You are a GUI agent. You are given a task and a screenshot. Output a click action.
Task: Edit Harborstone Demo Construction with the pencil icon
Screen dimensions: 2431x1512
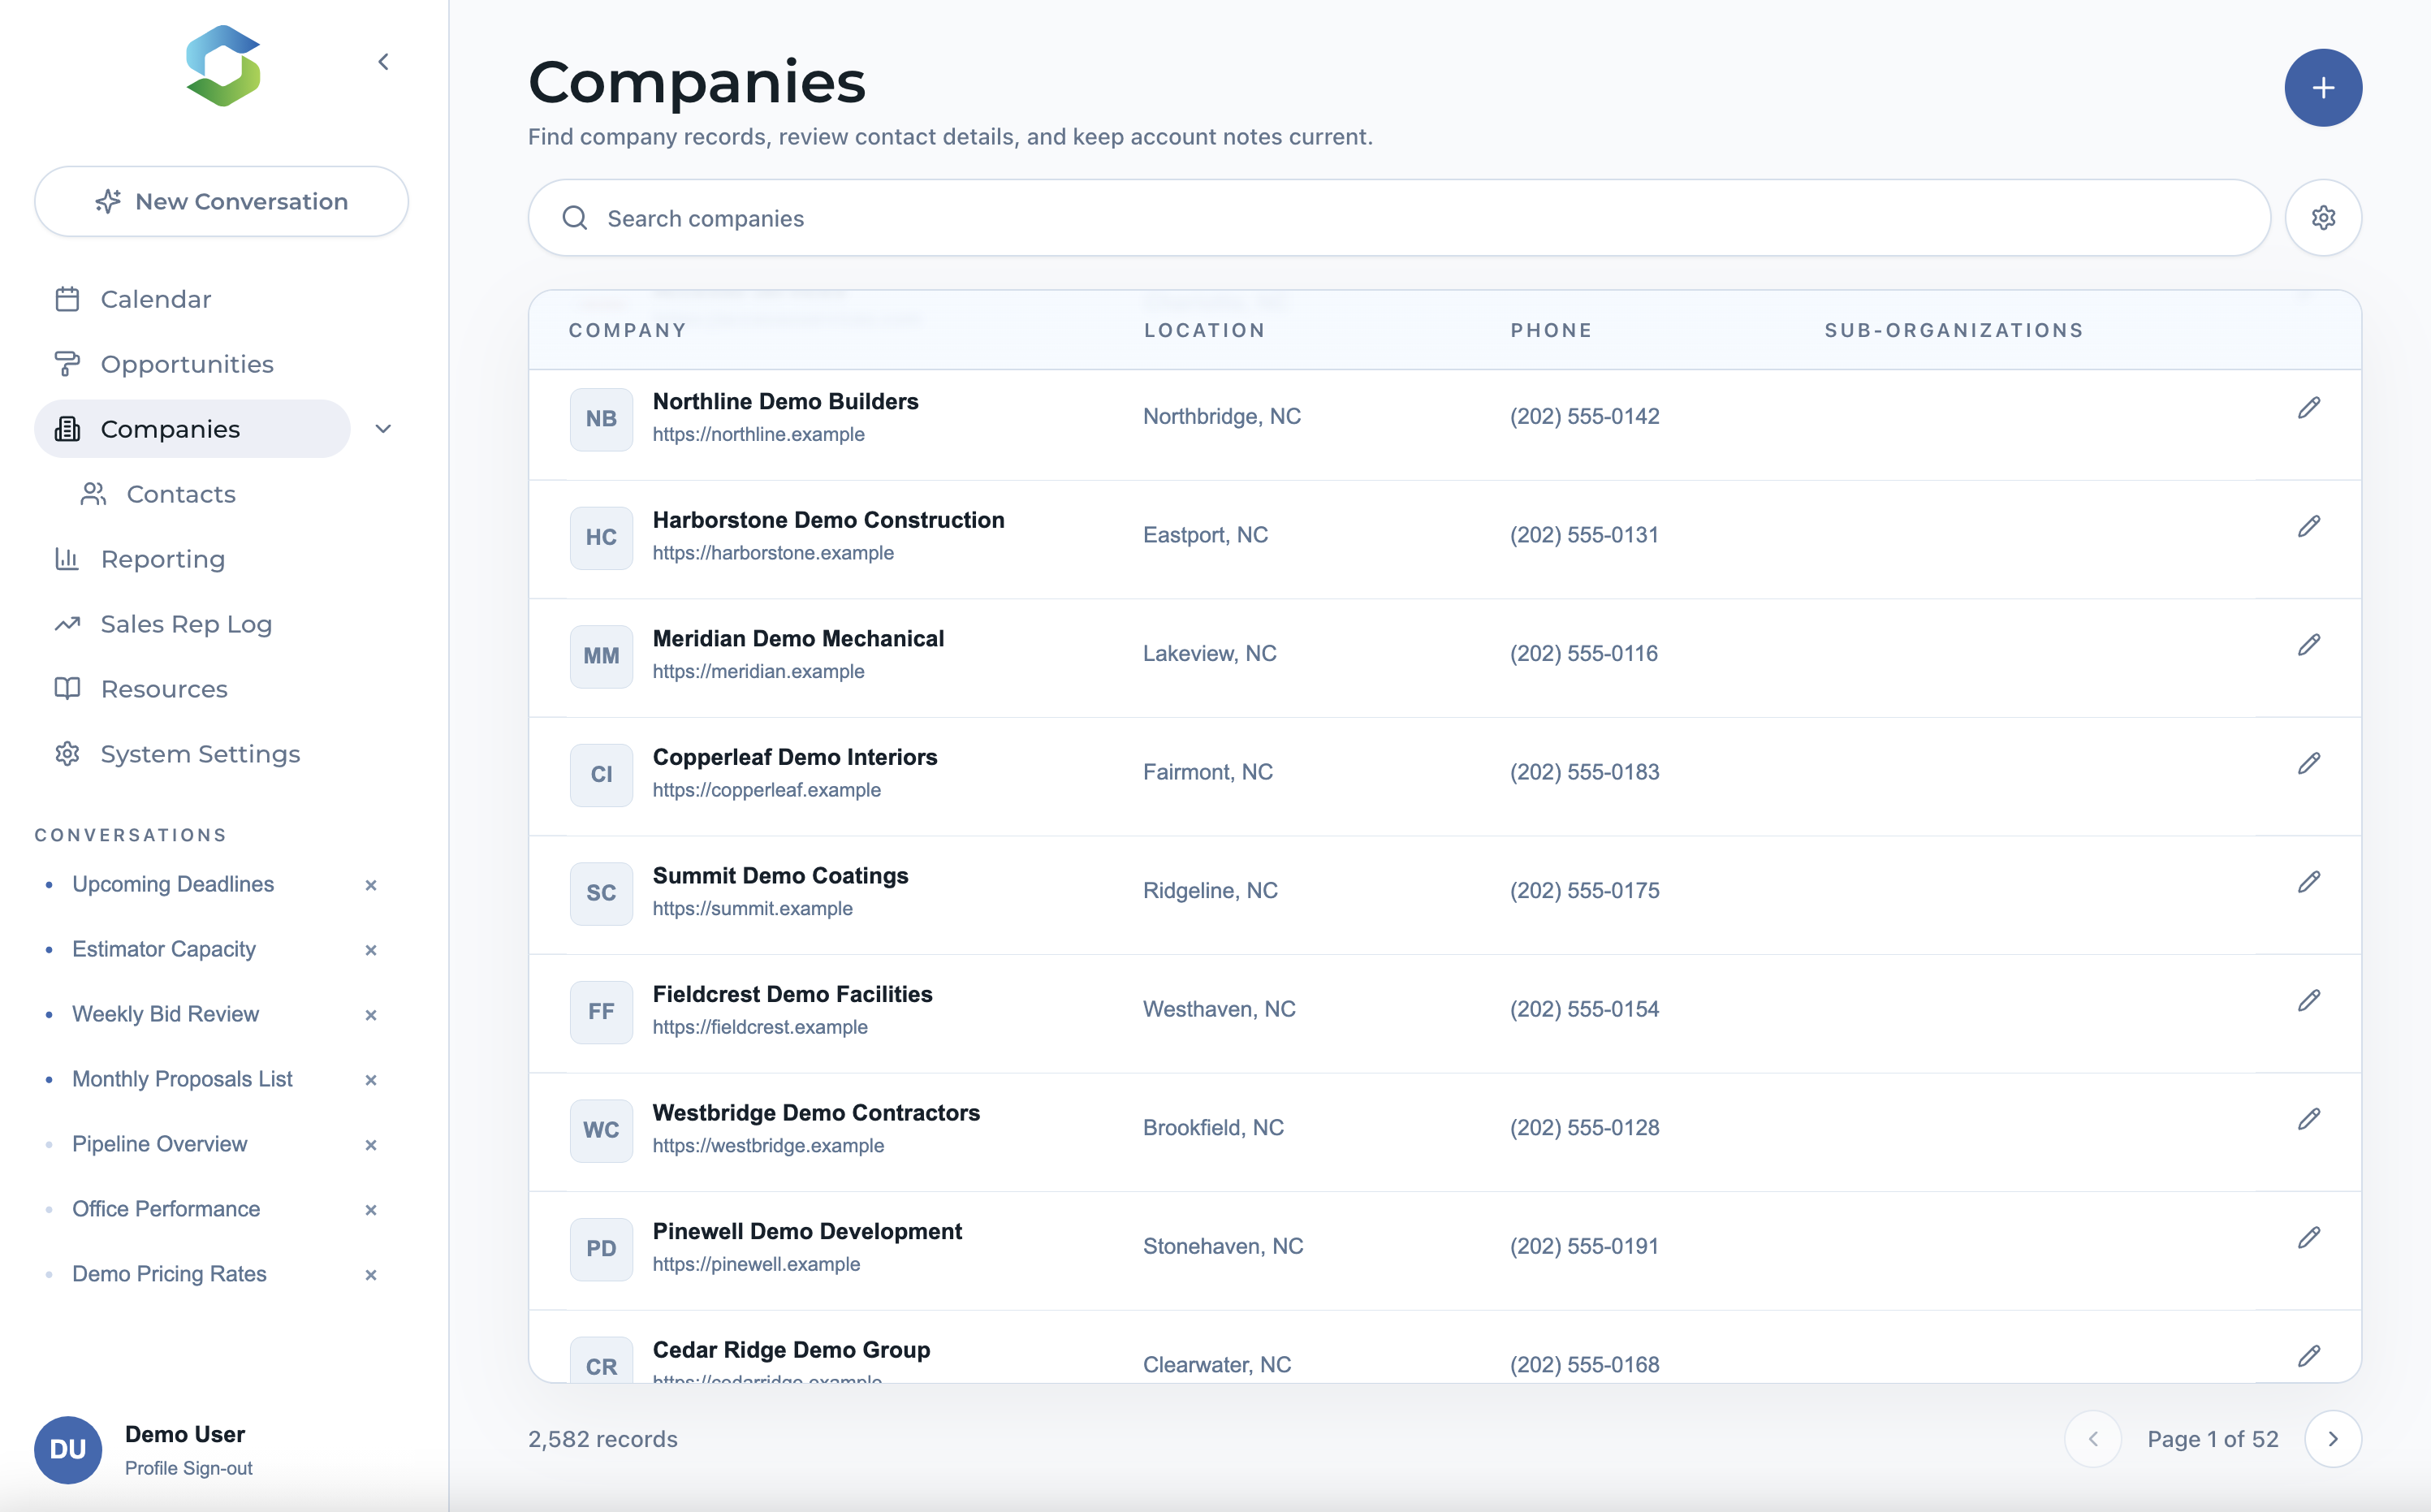(2308, 527)
